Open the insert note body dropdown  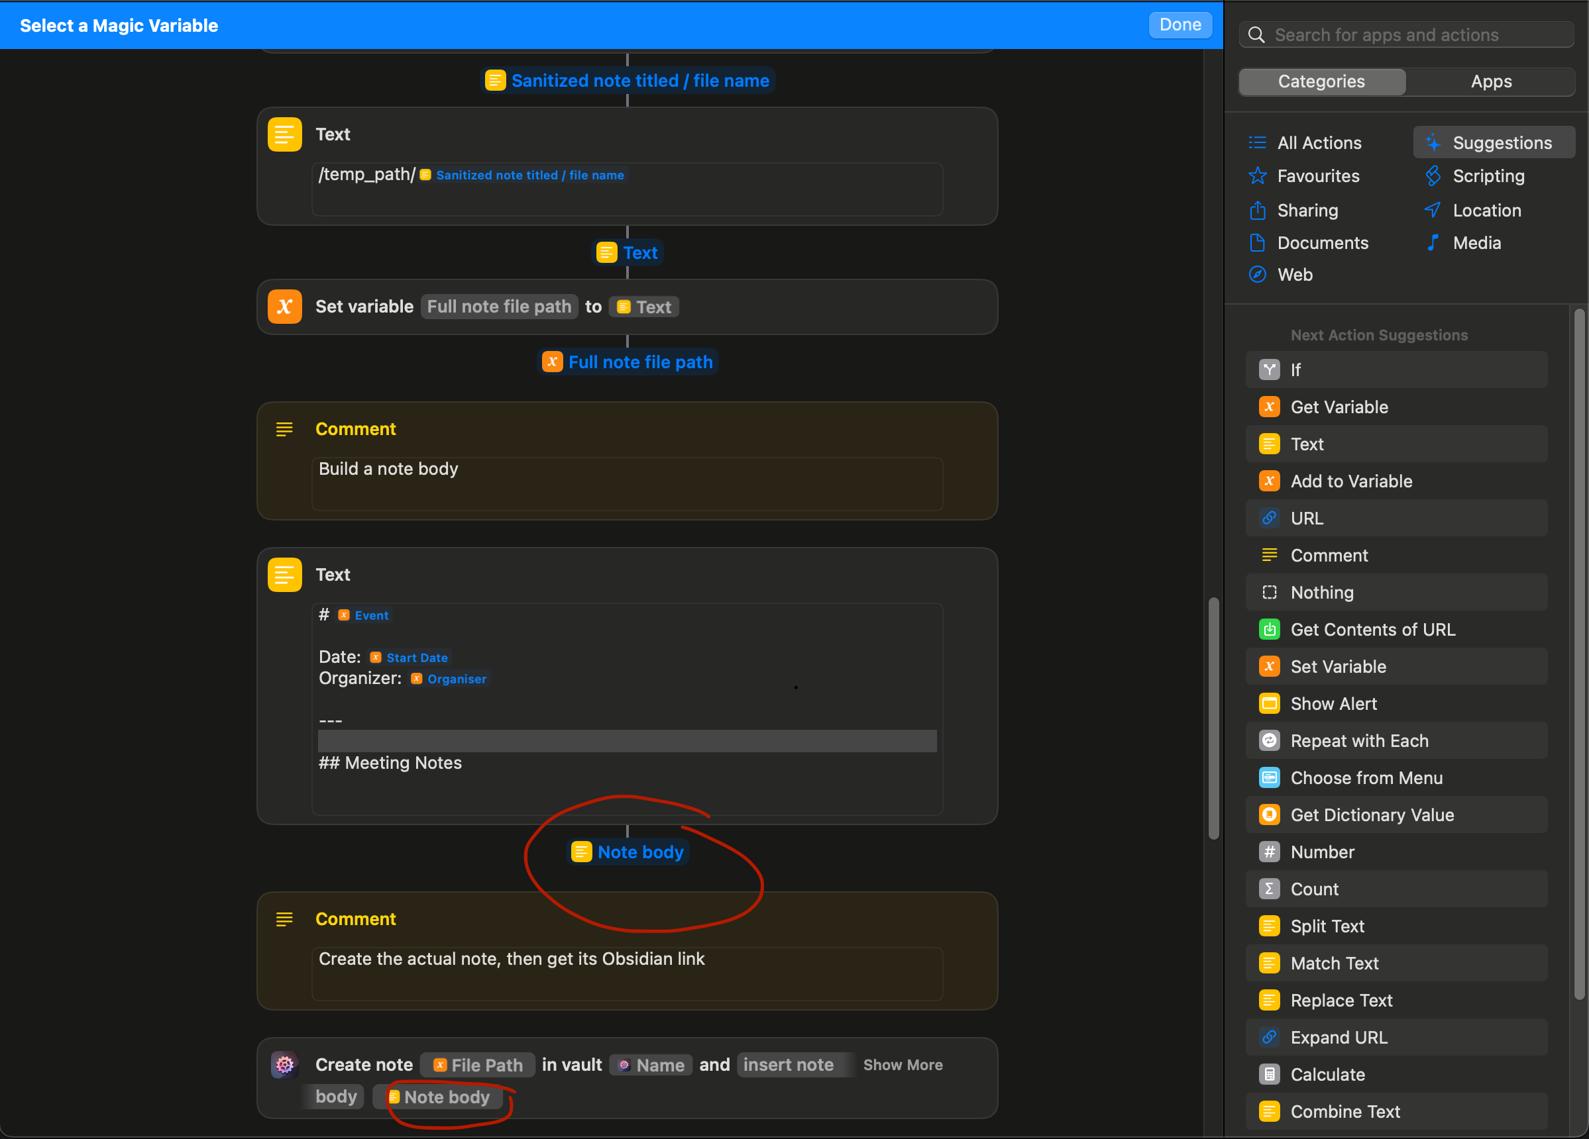788,1065
